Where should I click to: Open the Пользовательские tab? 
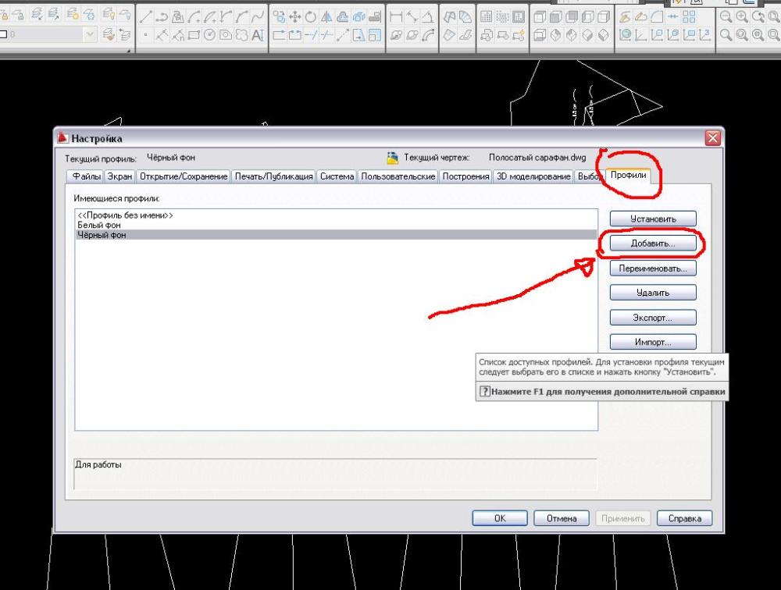click(x=398, y=176)
